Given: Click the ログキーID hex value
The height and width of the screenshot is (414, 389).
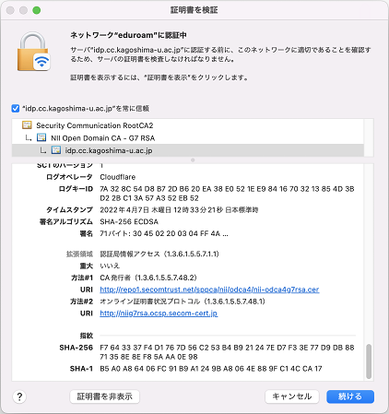Looking at the screenshot, I should 227,194.
